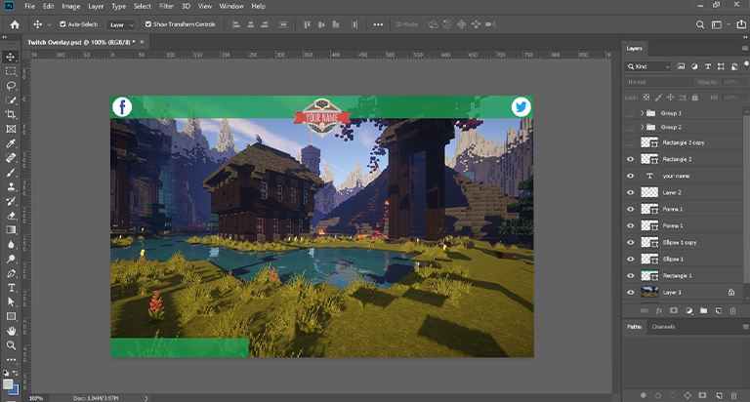Toggle the Auto-Select checkbox
Image resolution: width=750 pixels, height=402 pixels.
pos(62,23)
